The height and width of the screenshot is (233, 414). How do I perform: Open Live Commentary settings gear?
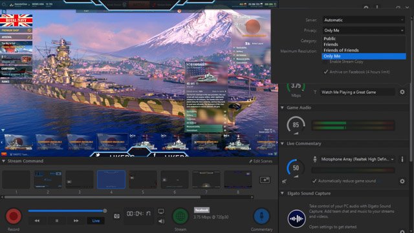coord(402,181)
